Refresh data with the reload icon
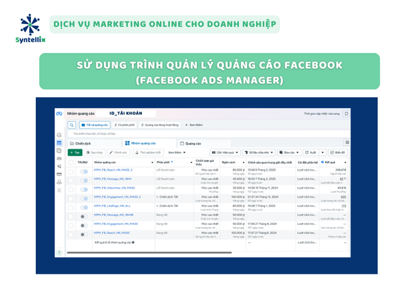 pos(346,114)
